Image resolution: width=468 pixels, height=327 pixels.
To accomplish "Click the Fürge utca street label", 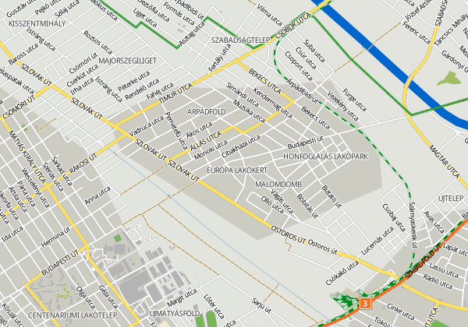I will click(x=354, y=100).
